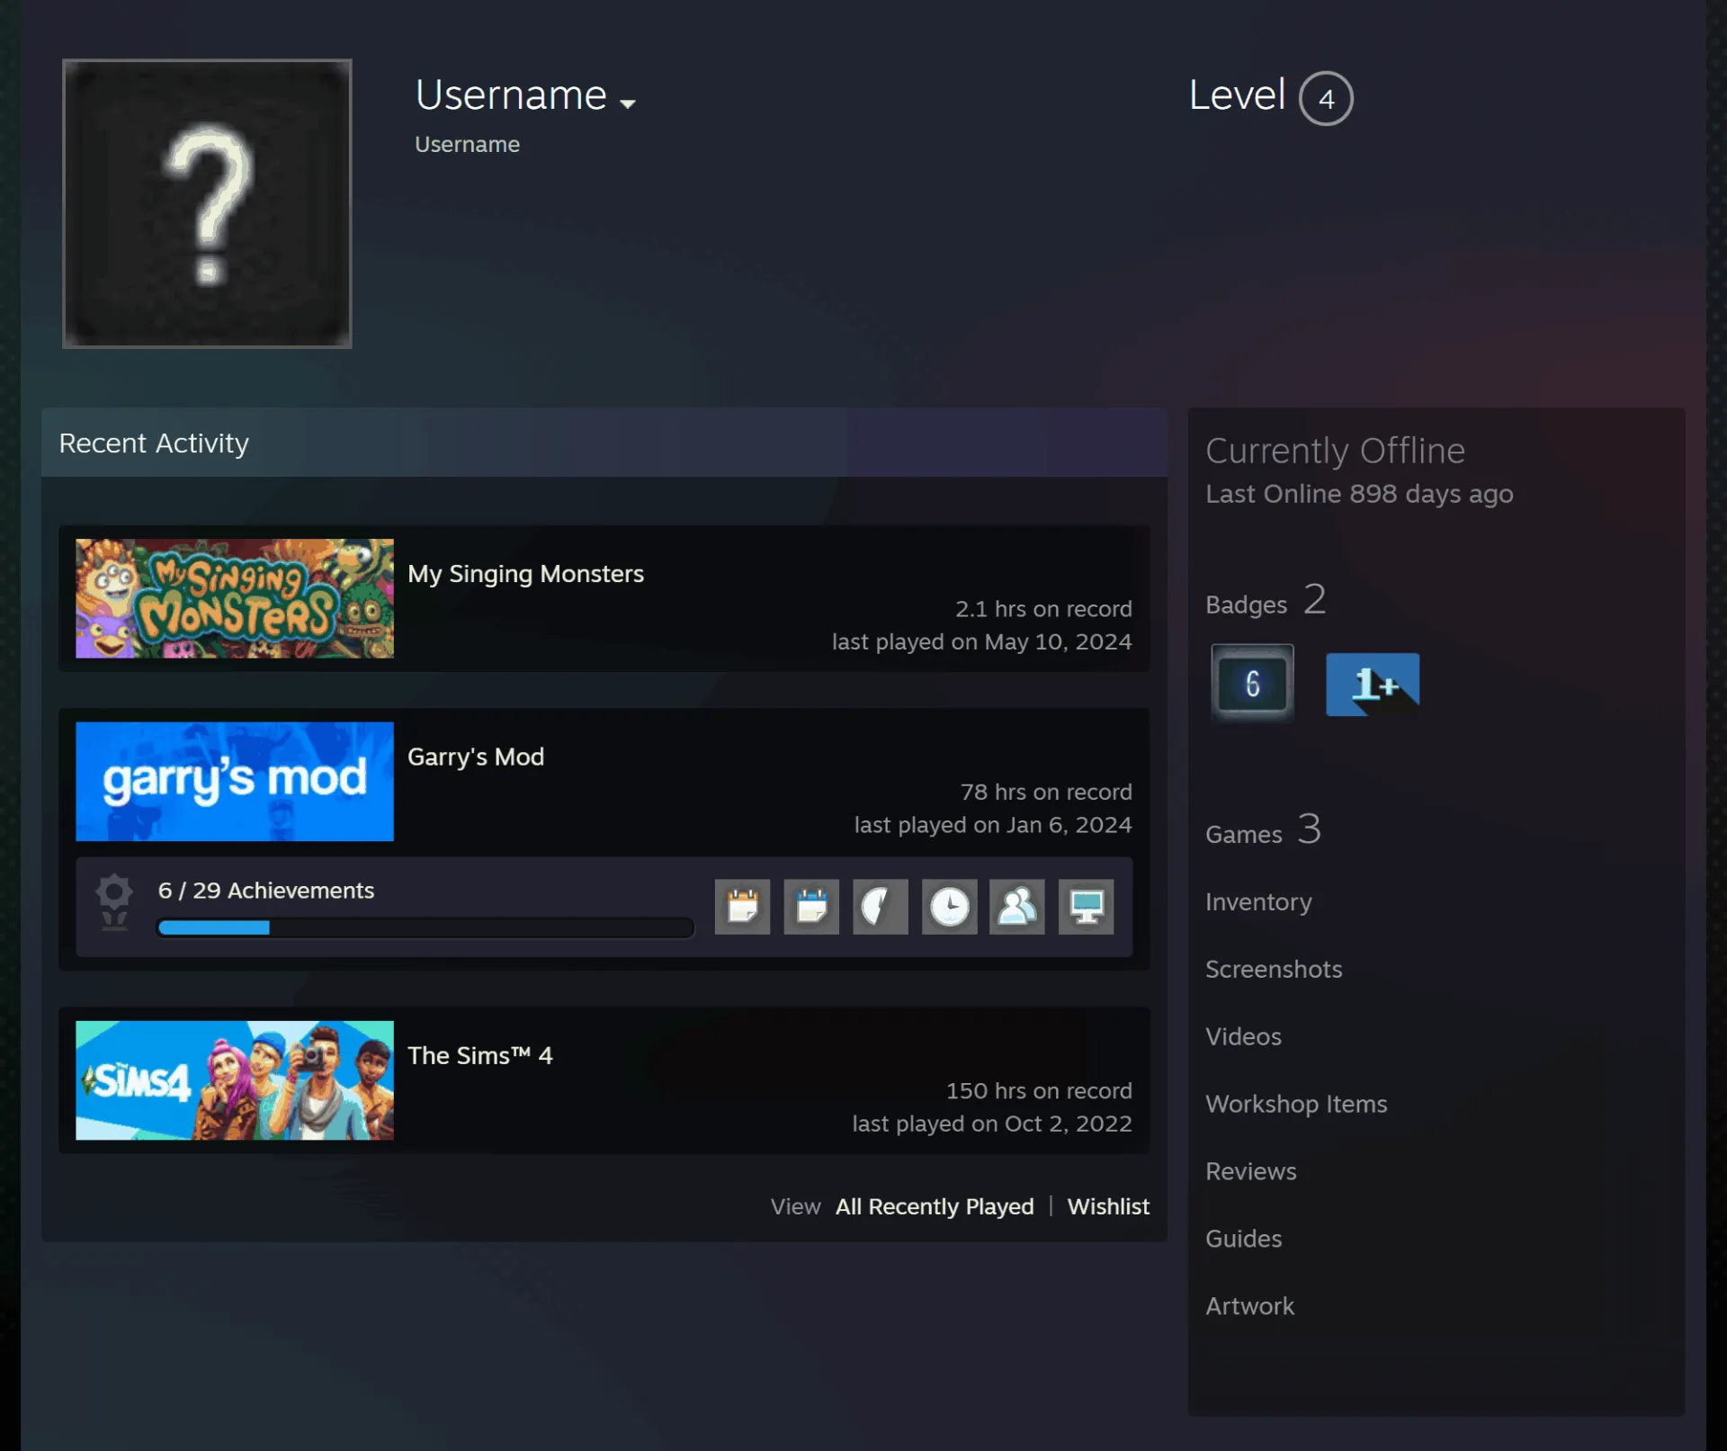
Task: Click the Sims 4 game banner
Action: pyautogui.click(x=235, y=1080)
